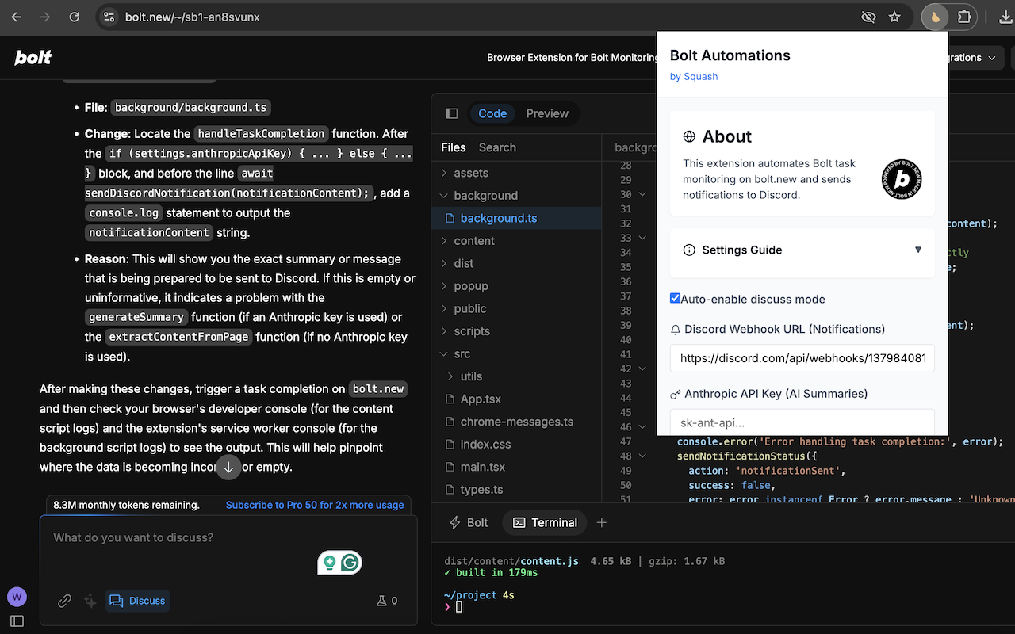
Task: Toggle Auto-enable discuss mode checkbox
Action: click(x=675, y=298)
